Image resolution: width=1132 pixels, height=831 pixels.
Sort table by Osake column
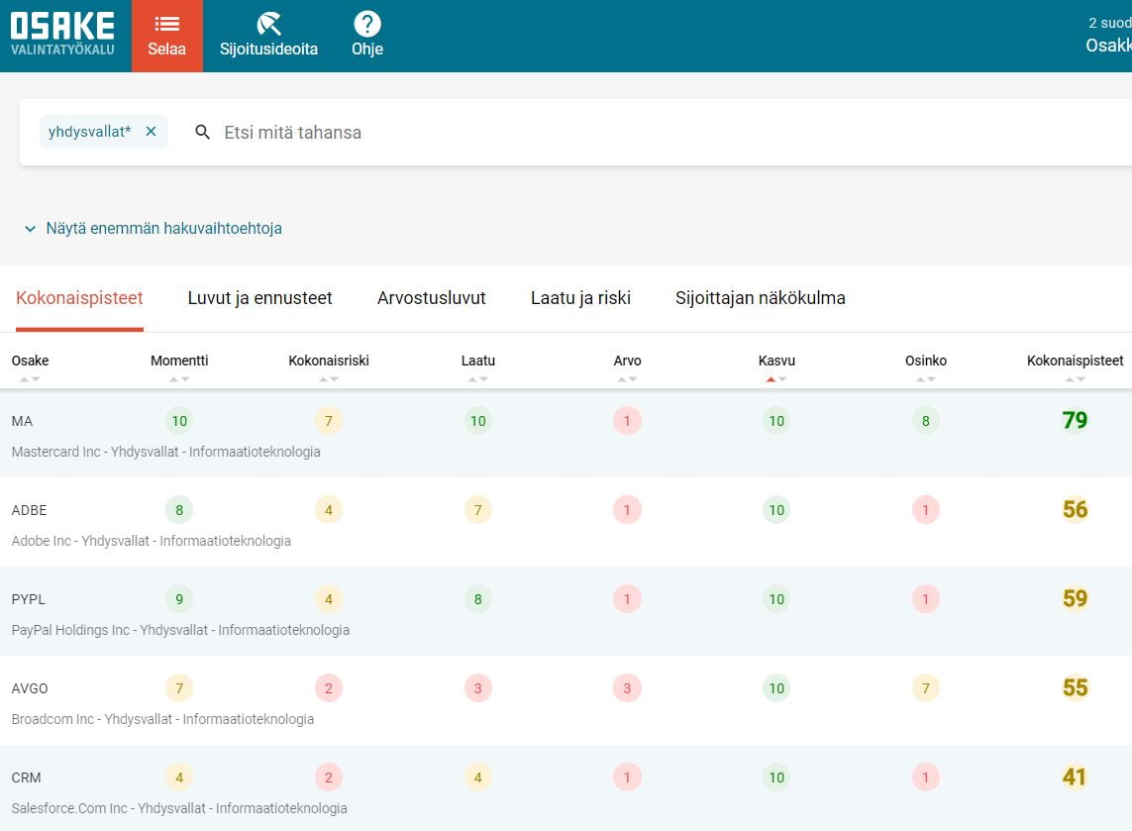(31, 361)
